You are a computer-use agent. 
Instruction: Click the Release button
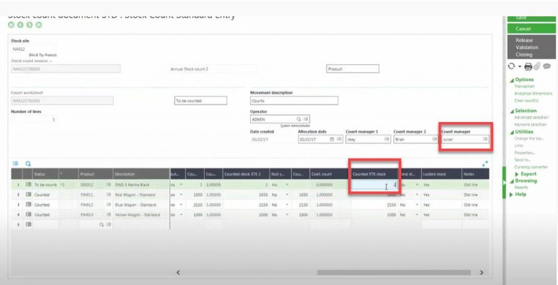524,40
